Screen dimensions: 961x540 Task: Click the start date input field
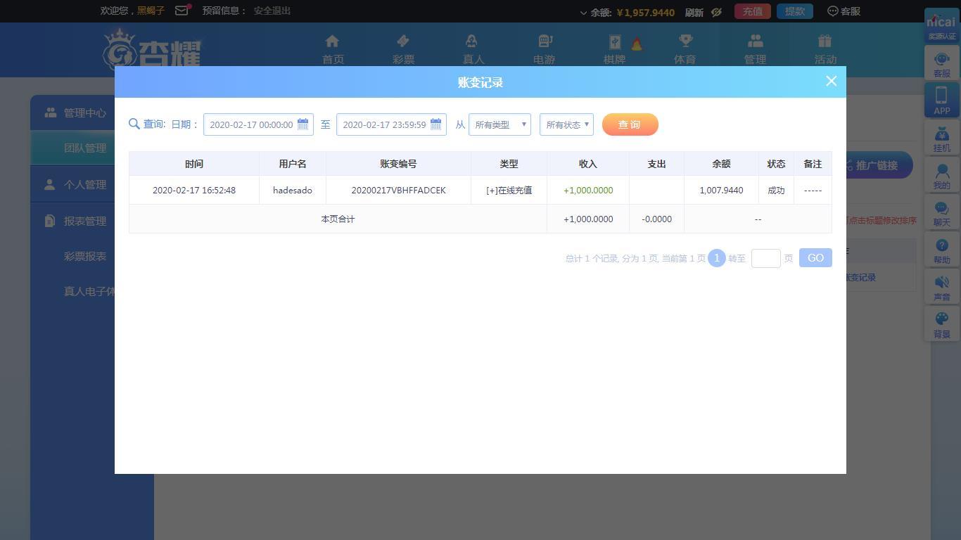258,124
